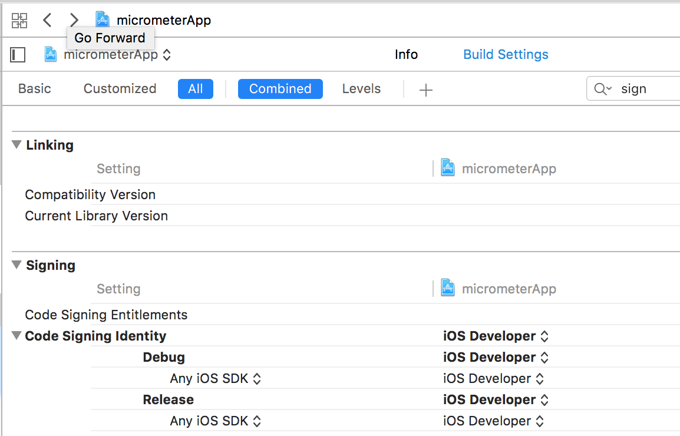Click micrometerApp project icon in breadcrumb
This screenshot has height=436, width=680.
coord(103,20)
